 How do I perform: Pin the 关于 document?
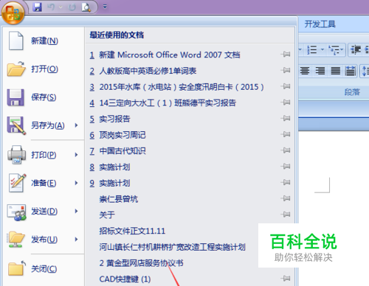coord(286,214)
